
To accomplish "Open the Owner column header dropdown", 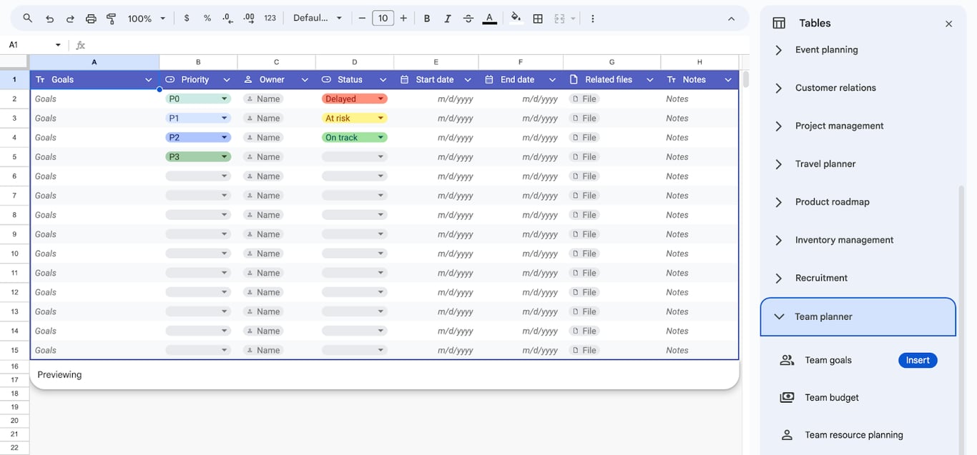I will [305, 80].
